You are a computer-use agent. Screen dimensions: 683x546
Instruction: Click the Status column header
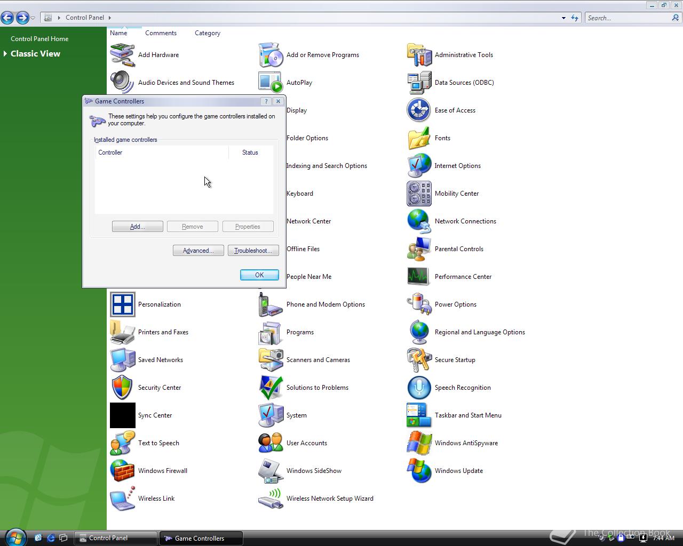coord(250,152)
